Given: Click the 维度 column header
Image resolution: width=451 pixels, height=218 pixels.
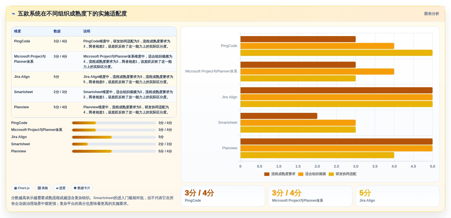Looking at the screenshot, I should point(18,31).
